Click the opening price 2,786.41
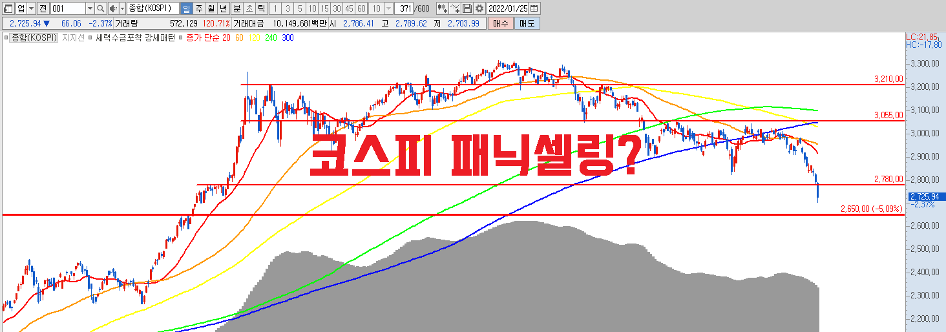 360,23
